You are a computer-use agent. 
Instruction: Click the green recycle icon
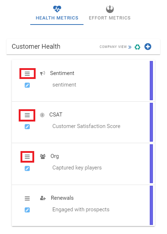click(x=137, y=47)
